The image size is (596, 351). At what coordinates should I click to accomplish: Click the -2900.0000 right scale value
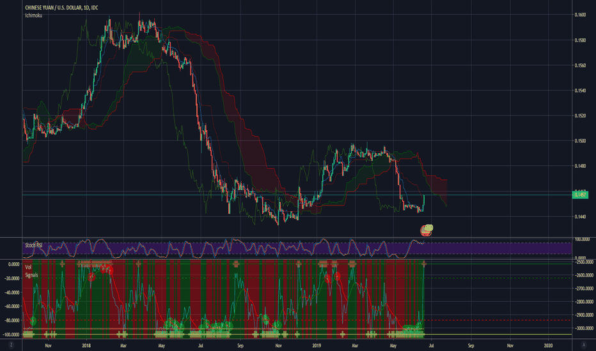584,315
